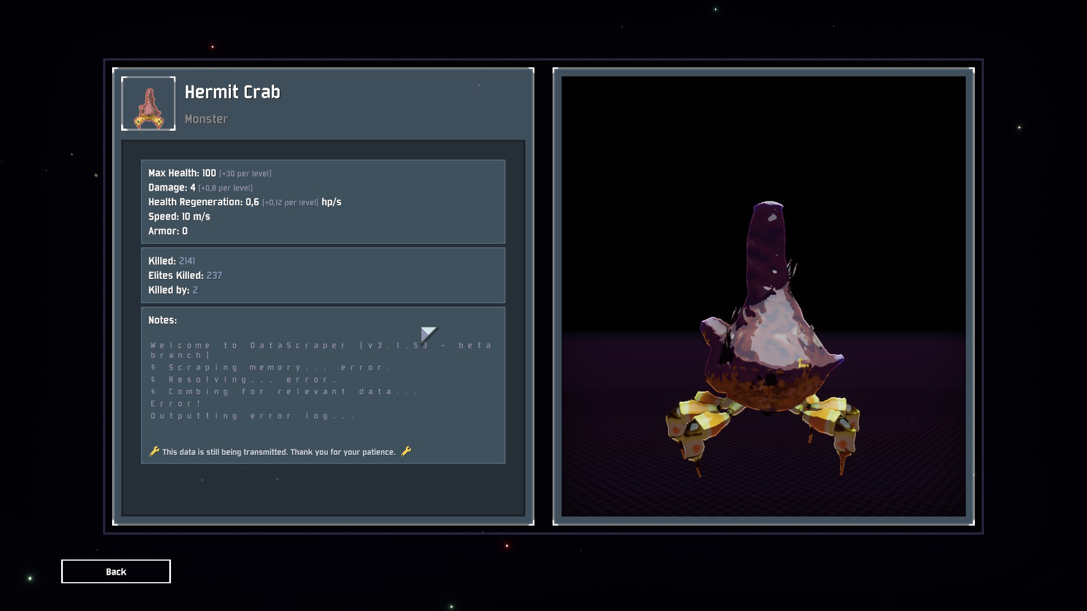This screenshot has height=611, width=1087.
Task: Click the Hermit Crab portrait thumbnail
Action: tap(148, 104)
